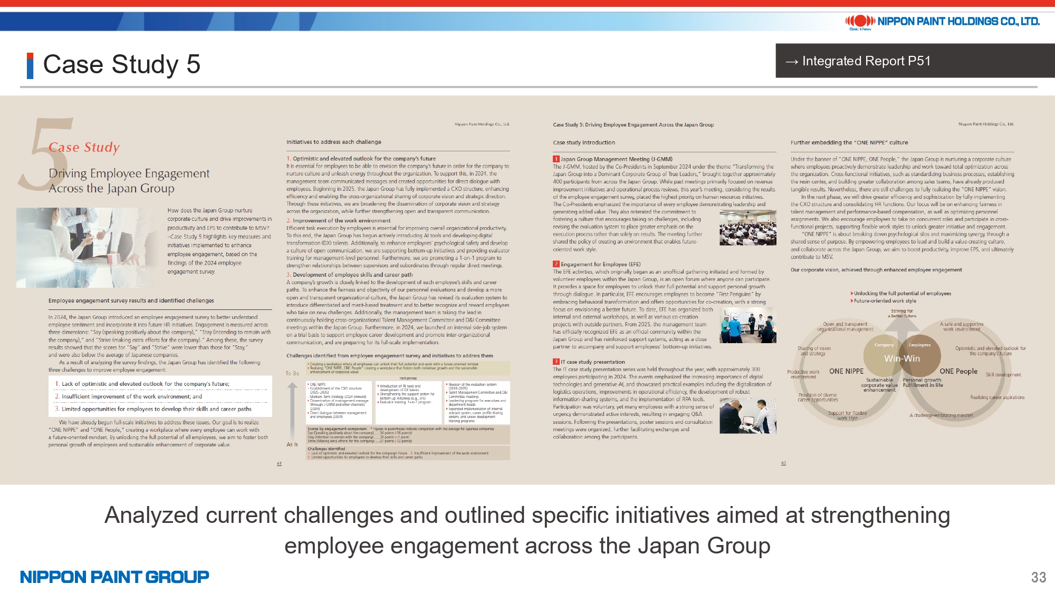The width and height of the screenshot is (1055, 593).
Task: Select 'Case study introduction' heading
Action: (584, 142)
